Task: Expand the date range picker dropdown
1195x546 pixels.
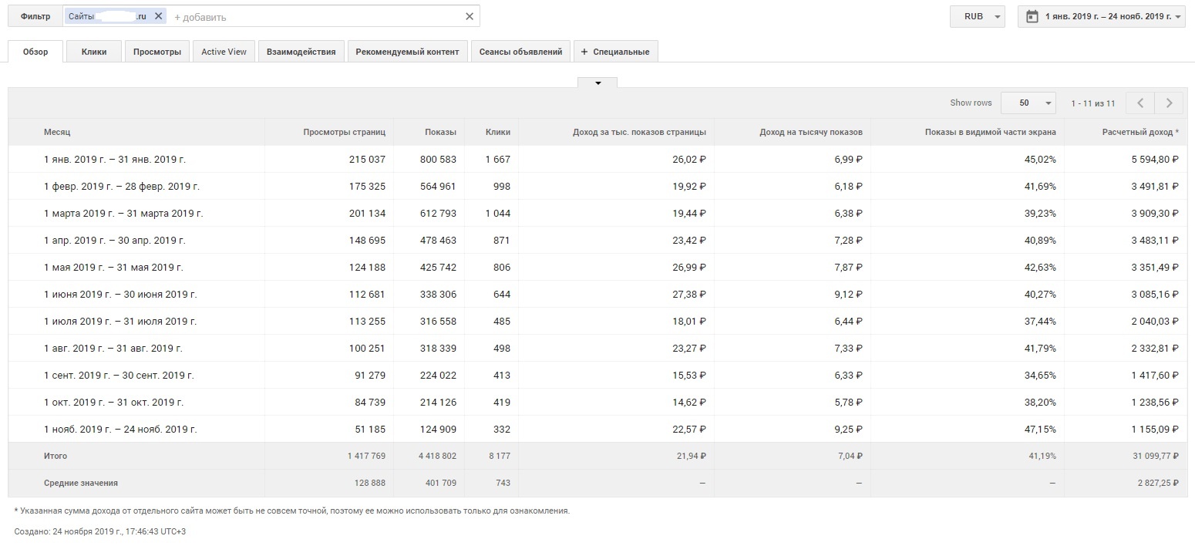Action: click(1179, 17)
